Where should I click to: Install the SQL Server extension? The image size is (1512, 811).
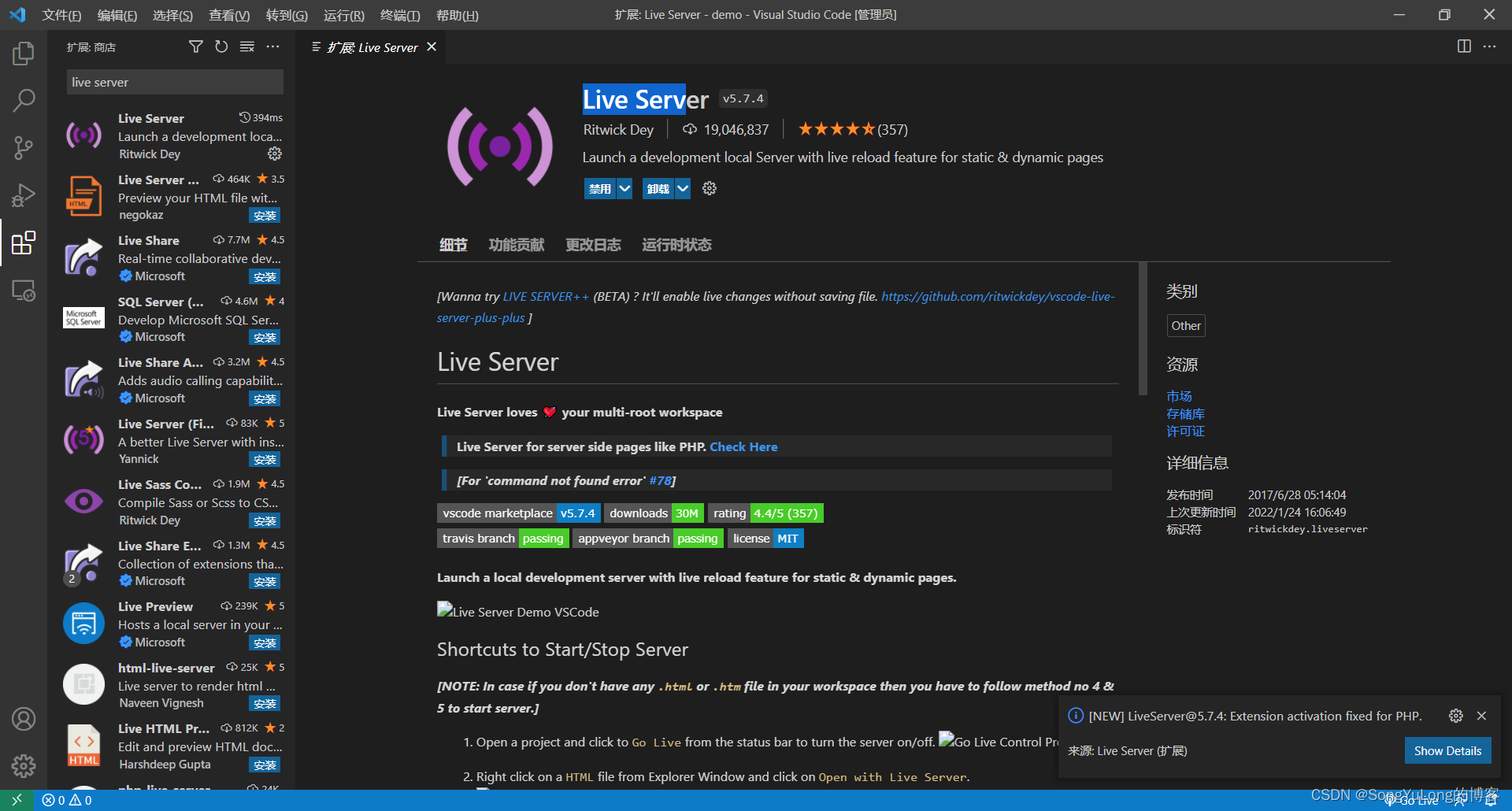click(265, 337)
